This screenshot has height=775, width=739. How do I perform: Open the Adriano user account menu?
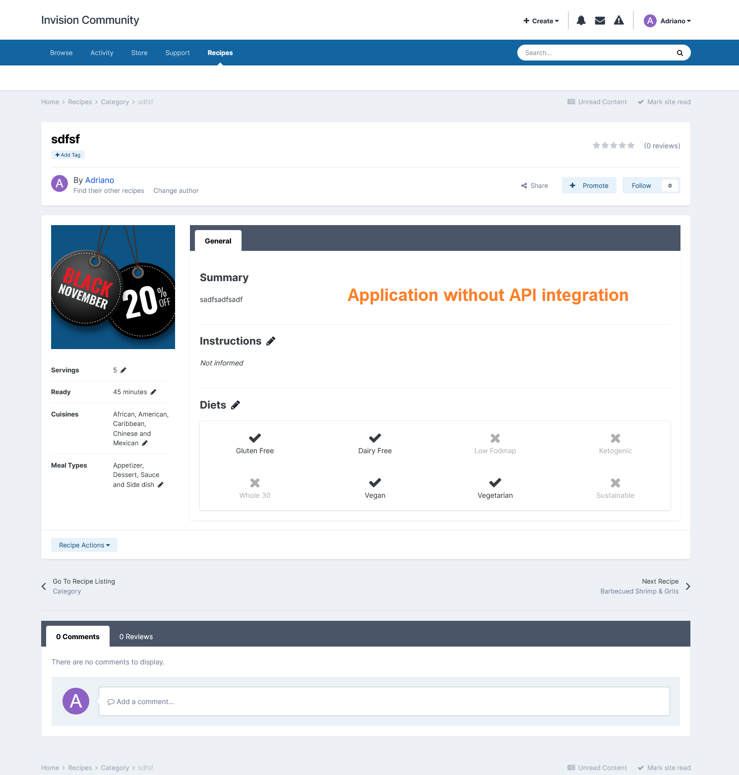click(667, 21)
